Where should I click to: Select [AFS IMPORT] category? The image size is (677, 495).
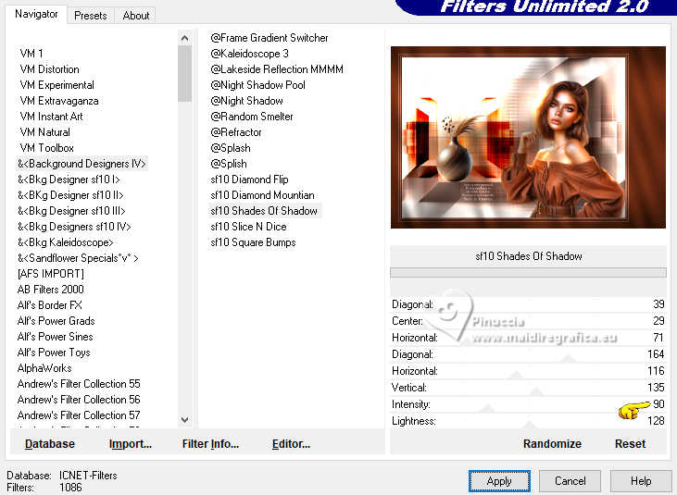[x=51, y=274]
